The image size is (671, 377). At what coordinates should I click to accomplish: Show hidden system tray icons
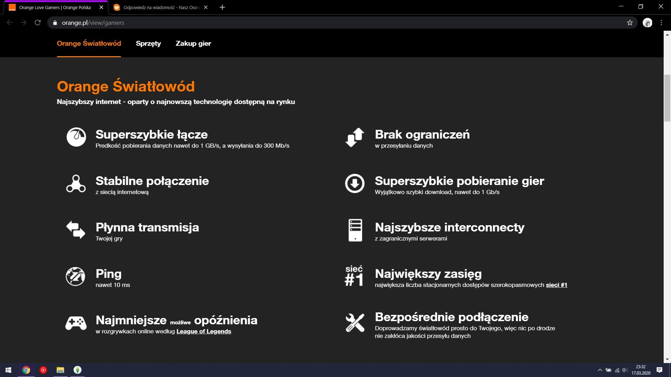pos(600,370)
